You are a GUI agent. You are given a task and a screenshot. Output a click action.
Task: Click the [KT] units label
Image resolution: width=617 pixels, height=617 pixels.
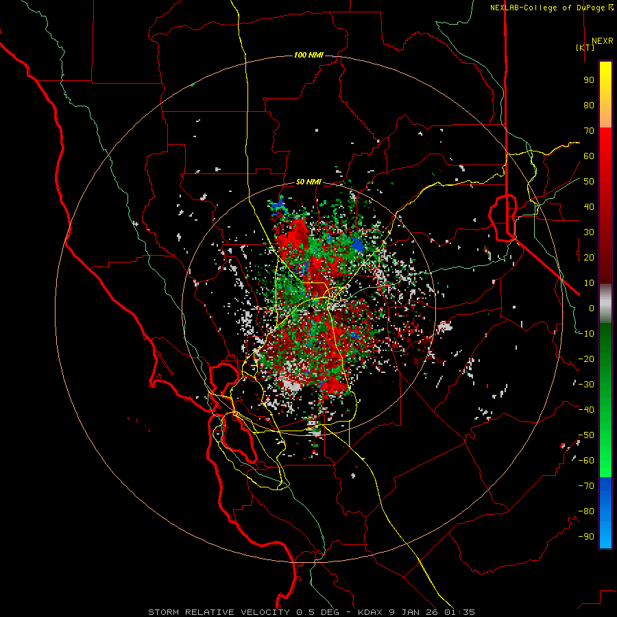585,47
